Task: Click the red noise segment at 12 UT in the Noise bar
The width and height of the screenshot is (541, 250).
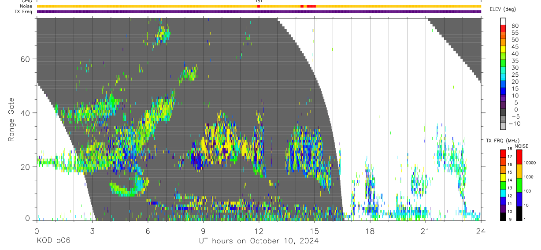Action: click(259, 6)
